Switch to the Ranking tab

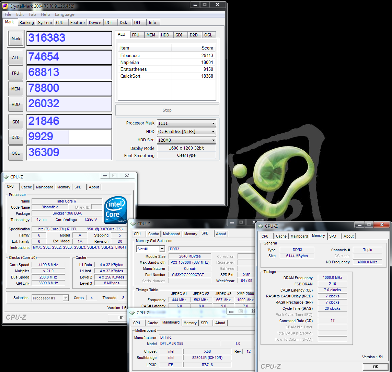(26, 23)
